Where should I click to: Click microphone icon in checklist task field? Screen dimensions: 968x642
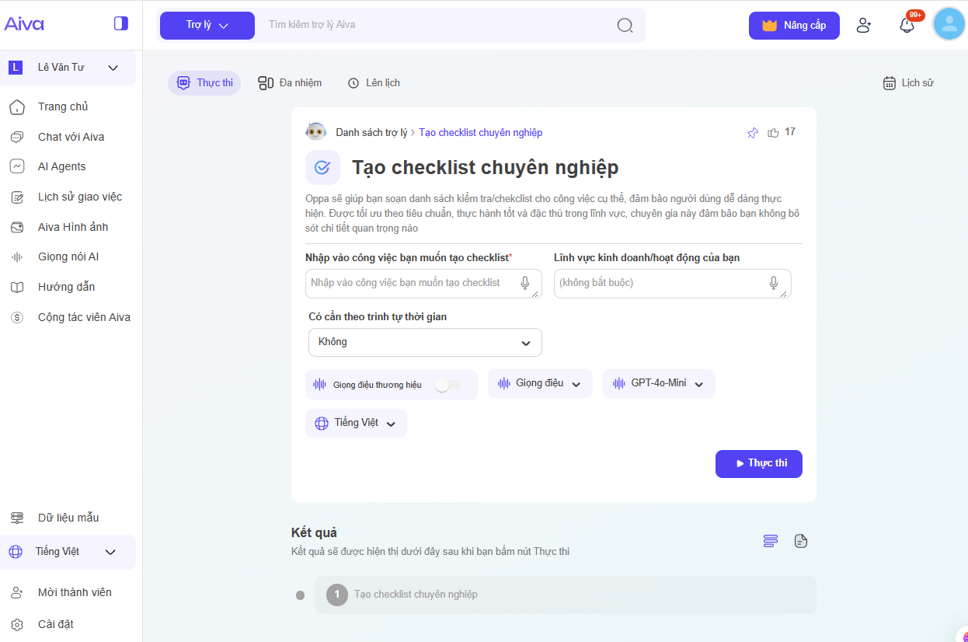[525, 283]
